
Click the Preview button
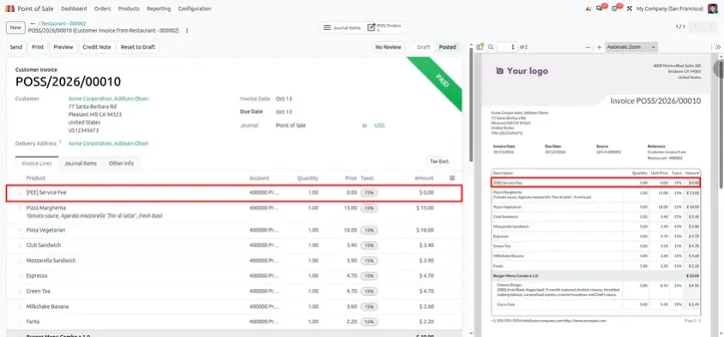point(63,47)
